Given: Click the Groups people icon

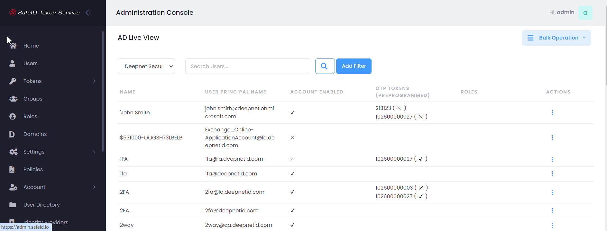Looking at the screenshot, I should click(x=13, y=99).
